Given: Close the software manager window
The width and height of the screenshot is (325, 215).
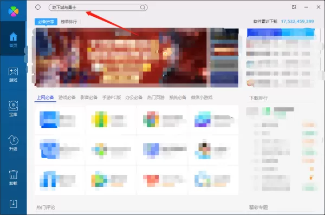Looking at the screenshot, I should pos(318,7).
